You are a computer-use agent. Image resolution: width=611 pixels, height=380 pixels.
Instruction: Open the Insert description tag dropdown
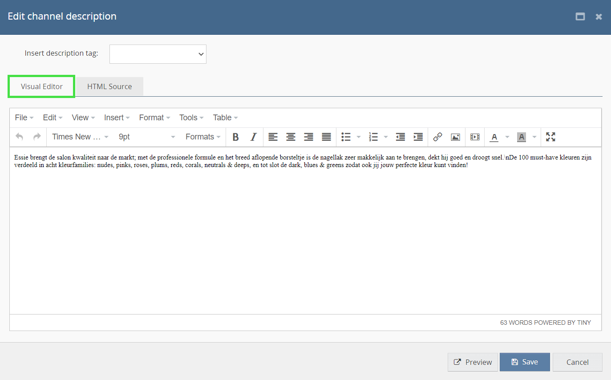click(158, 54)
